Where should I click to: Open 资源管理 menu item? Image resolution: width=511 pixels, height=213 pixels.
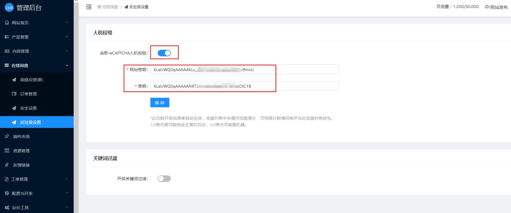click(x=37, y=151)
